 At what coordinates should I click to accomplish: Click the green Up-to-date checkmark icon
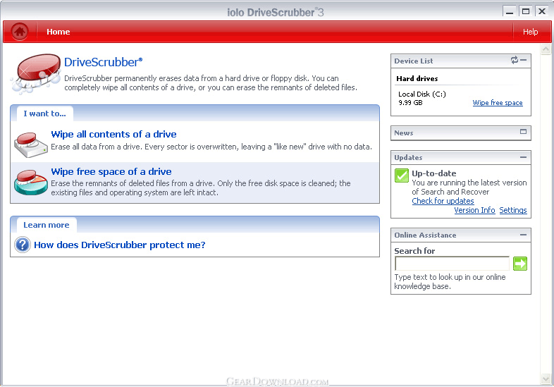pos(402,176)
